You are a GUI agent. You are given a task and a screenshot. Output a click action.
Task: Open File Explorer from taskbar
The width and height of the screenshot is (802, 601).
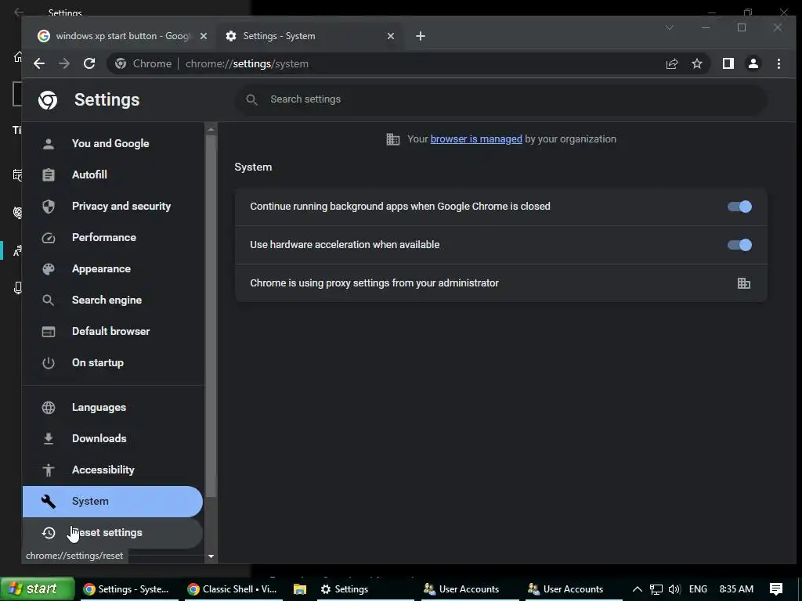pos(300,589)
